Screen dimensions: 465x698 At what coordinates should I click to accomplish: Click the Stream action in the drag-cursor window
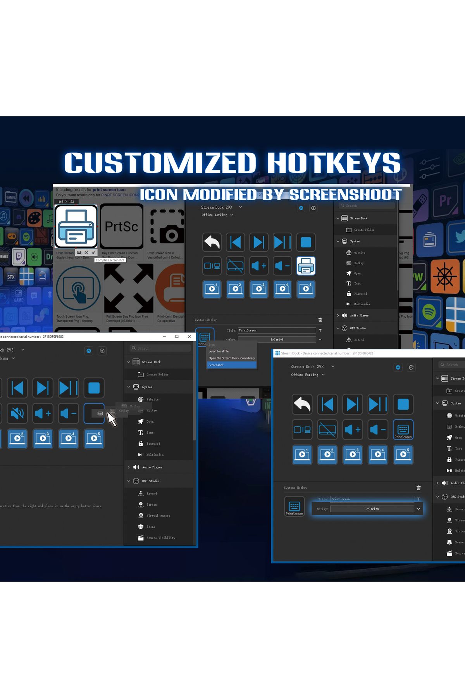tap(147, 504)
